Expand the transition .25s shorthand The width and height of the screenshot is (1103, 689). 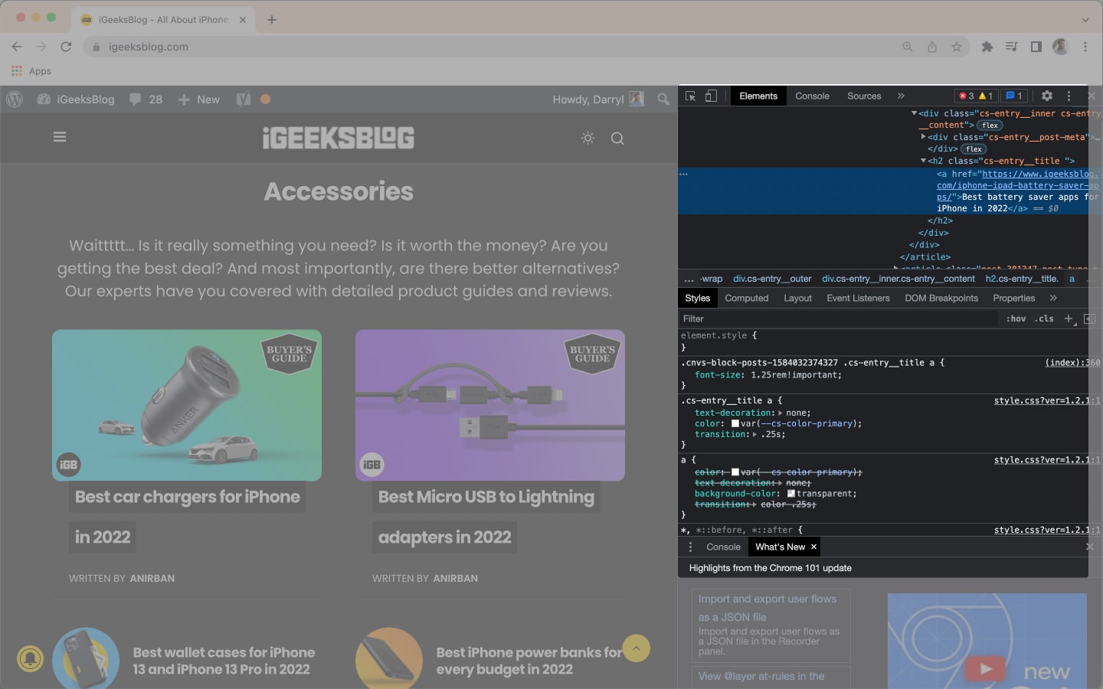(x=754, y=434)
